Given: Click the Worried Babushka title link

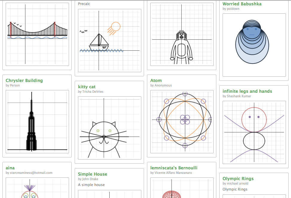Looking at the screenshot, I should click(242, 4).
